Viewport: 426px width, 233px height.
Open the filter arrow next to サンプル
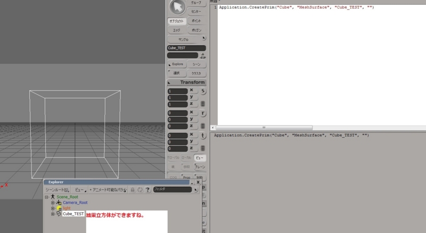click(204, 38)
